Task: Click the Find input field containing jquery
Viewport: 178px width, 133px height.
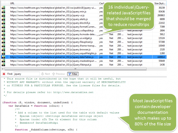Action: pos(26,74)
